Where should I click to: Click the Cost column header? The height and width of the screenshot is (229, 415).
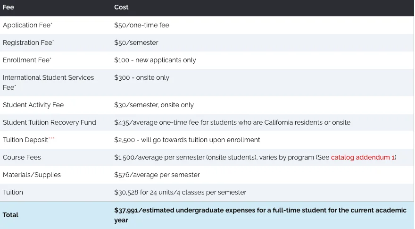tap(121, 8)
